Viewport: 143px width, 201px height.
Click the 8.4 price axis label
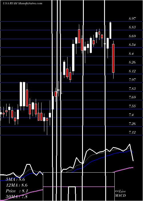pyautogui.click(x=131, y=54)
